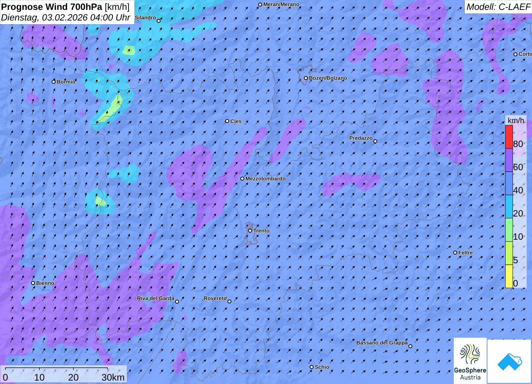The height and width of the screenshot is (384, 532).
Task: Click the 'Cles' map label
Action: pyautogui.click(x=236, y=121)
